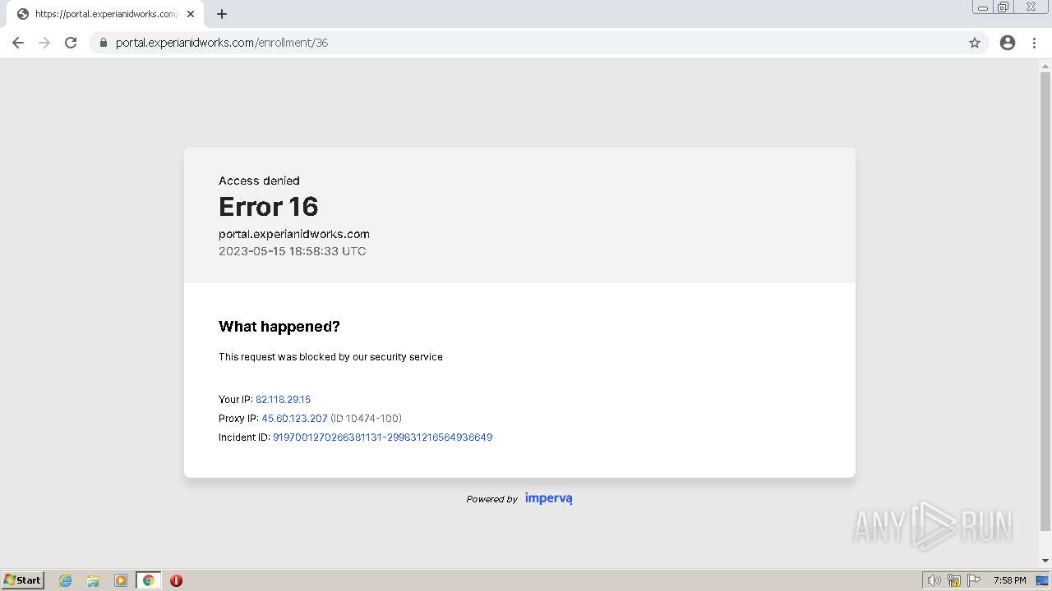Image resolution: width=1052 pixels, height=591 pixels.
Task: View site info via the lock icon
Action: click(104, 43)
